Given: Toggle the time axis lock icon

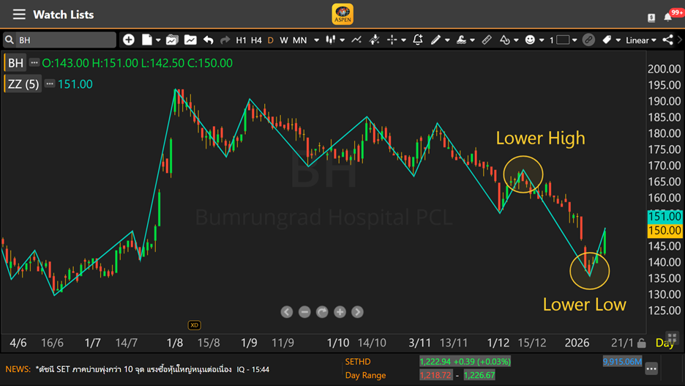Looking at the screenshot, I should point(642,343).
